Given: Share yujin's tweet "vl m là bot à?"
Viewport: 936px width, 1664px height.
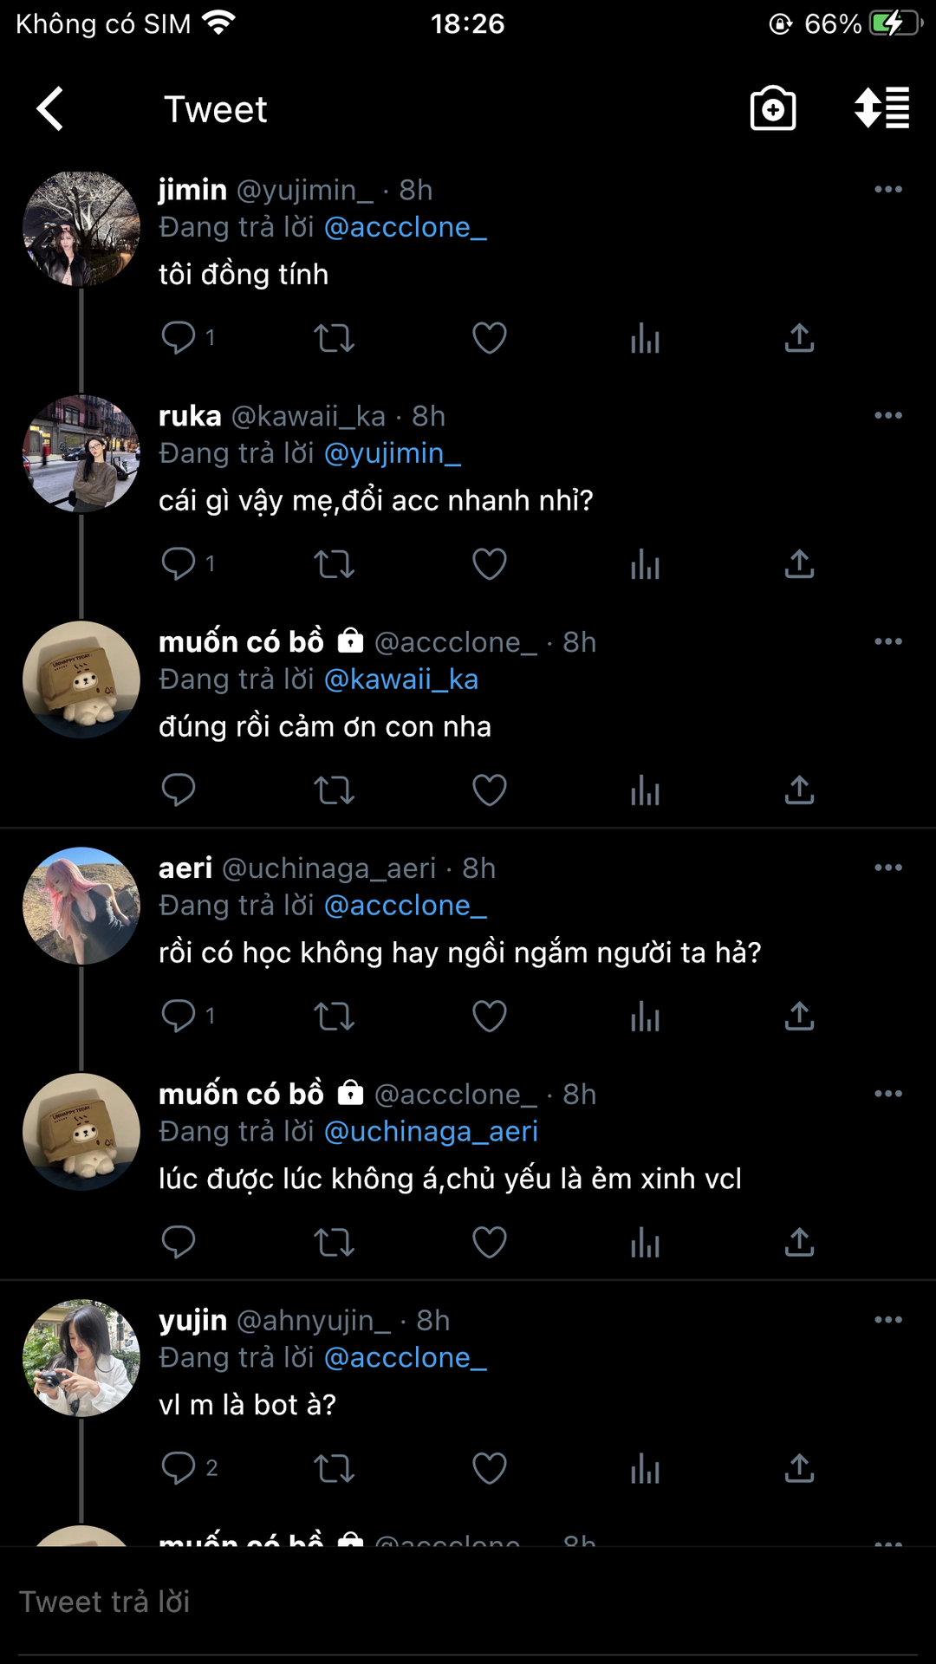Looking at the screenshot, I should point(799,1469).
